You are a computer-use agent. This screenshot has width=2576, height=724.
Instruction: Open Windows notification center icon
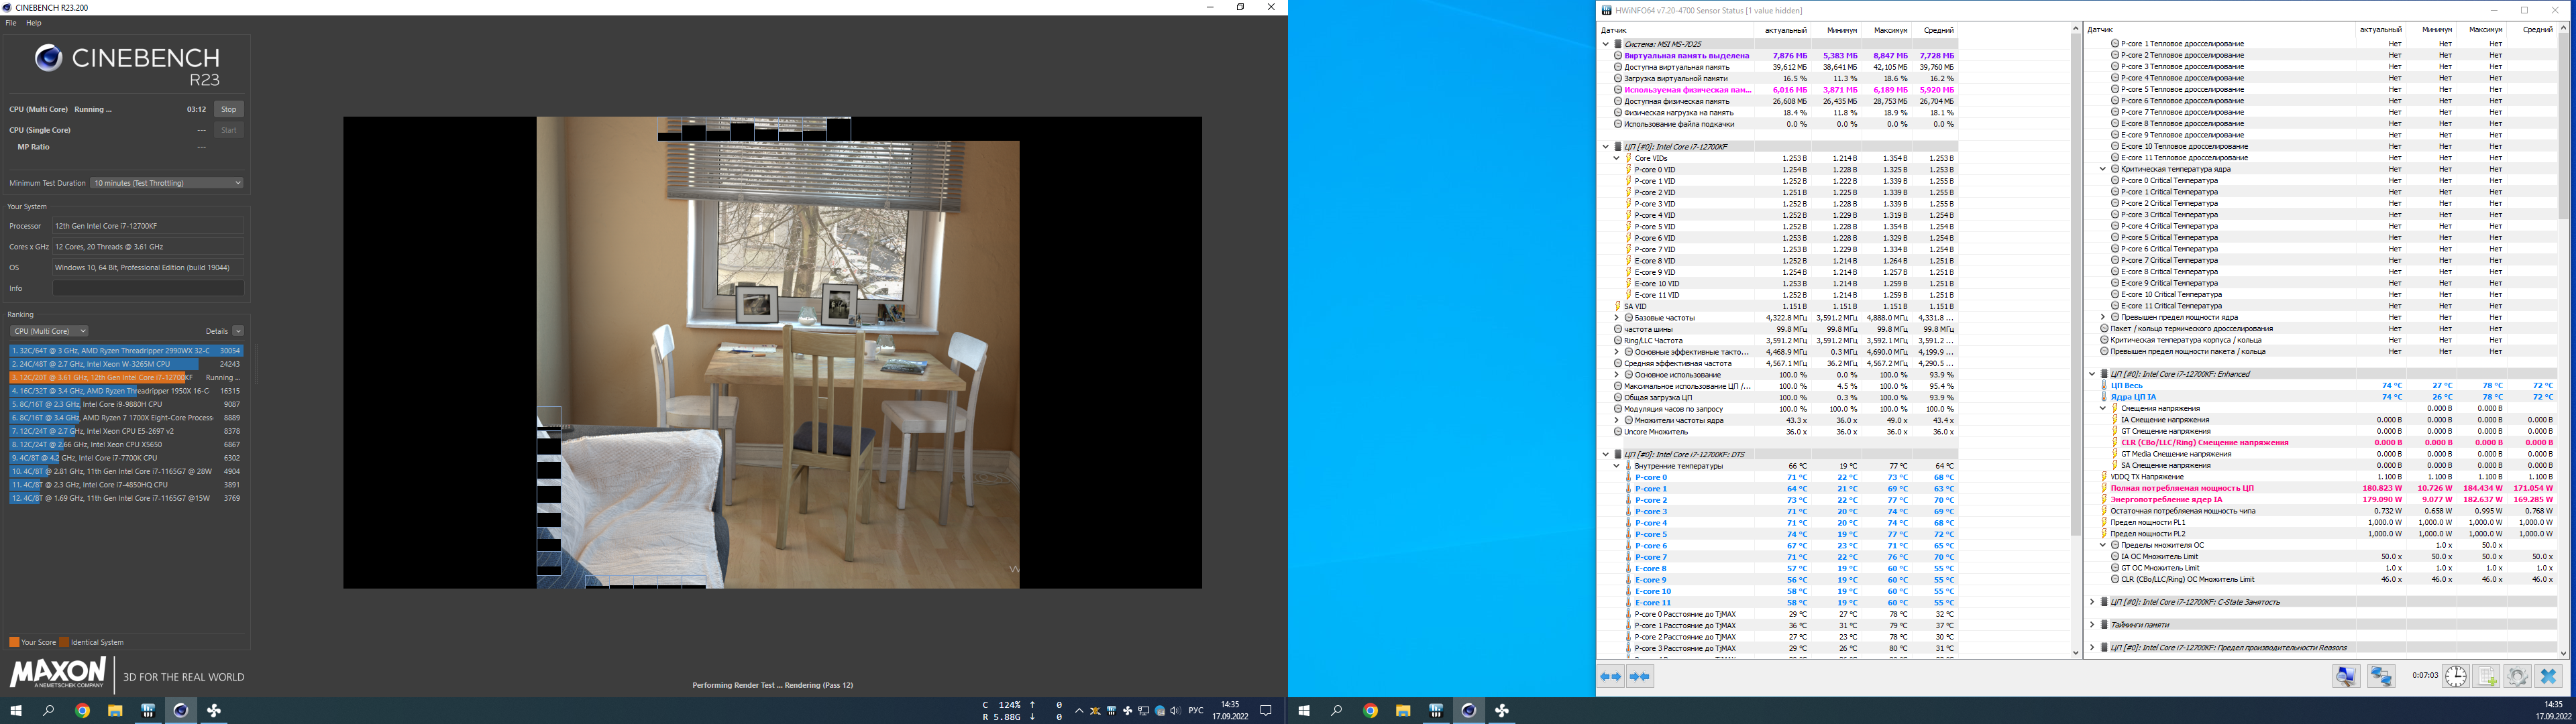point(1266,711)
